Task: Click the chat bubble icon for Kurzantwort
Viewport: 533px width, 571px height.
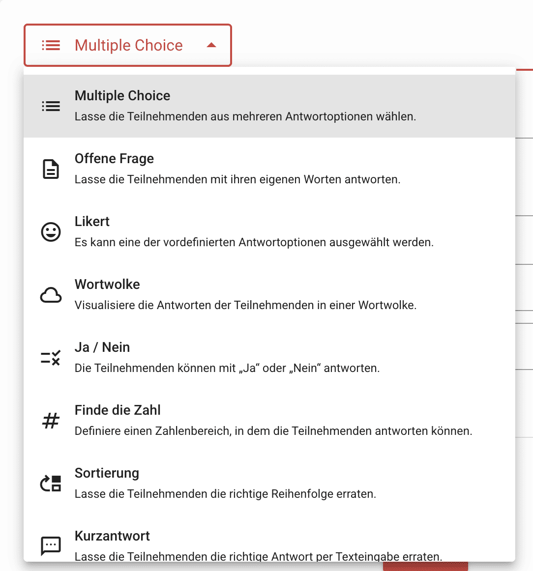Action: [x=51, y=546]
